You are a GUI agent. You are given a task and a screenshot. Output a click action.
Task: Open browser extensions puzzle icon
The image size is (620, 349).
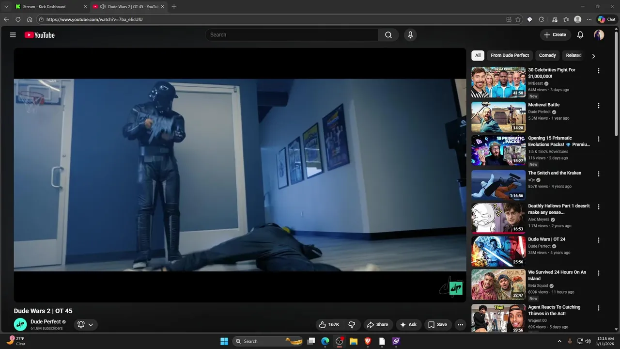pos(541,19)
